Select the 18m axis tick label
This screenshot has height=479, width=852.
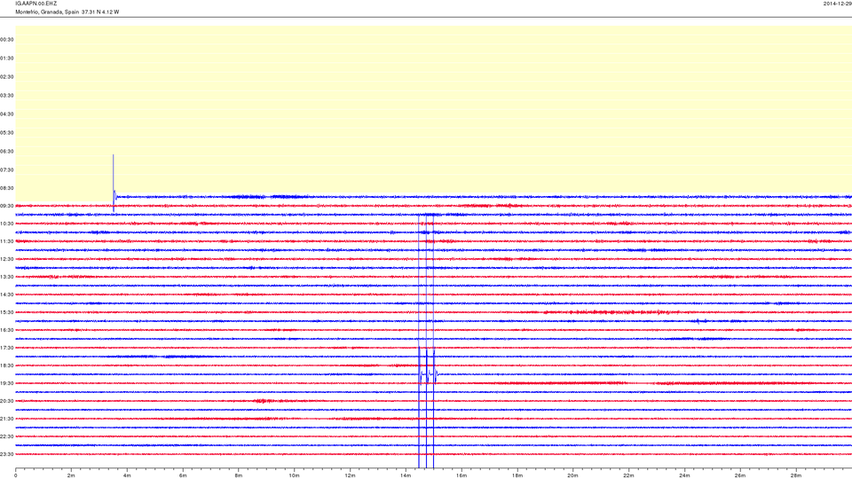517,475
